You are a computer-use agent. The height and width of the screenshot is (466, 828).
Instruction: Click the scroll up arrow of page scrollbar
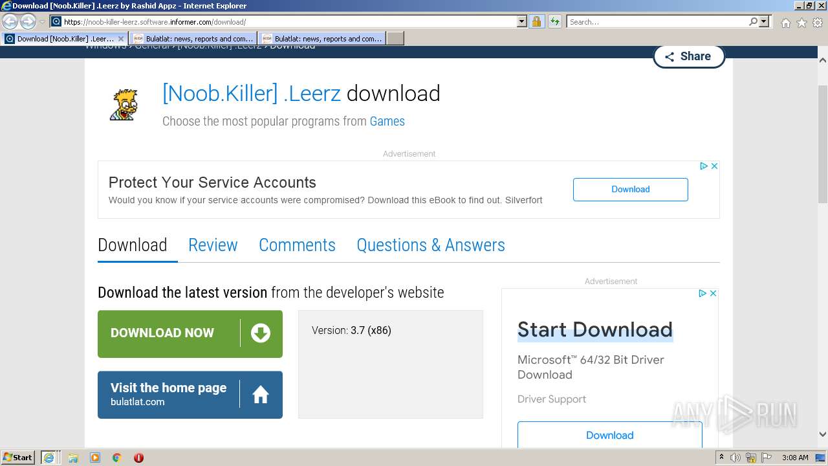823,60
